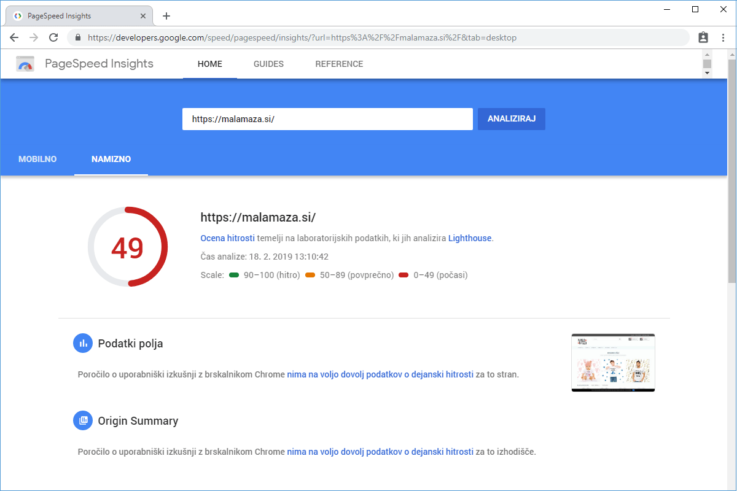This screenshot has width=737, height=491.
Task: Open the Lighthouse link
Action: 470,238
